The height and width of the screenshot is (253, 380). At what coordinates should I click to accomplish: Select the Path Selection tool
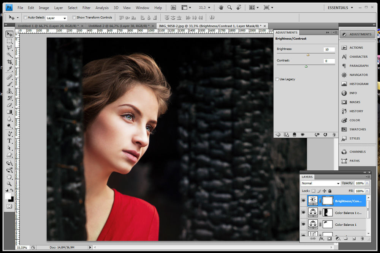pyautogui.click(x=9, y=148)
